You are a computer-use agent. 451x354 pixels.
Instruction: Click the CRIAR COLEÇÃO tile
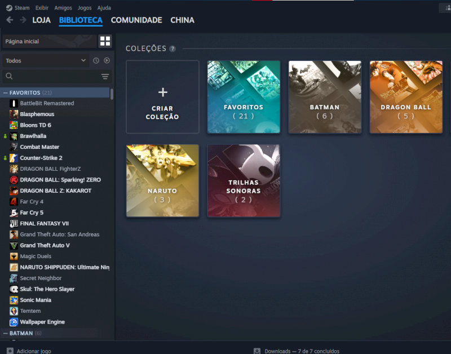[x=162, y=97]
